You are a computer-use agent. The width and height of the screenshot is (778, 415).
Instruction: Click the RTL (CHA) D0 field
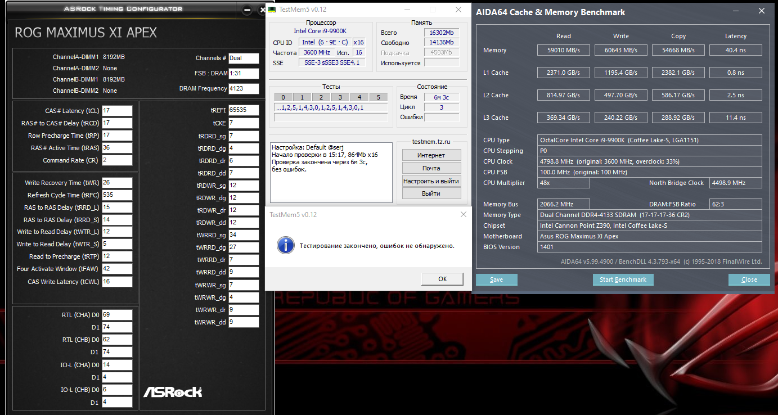tap(117, 314)
